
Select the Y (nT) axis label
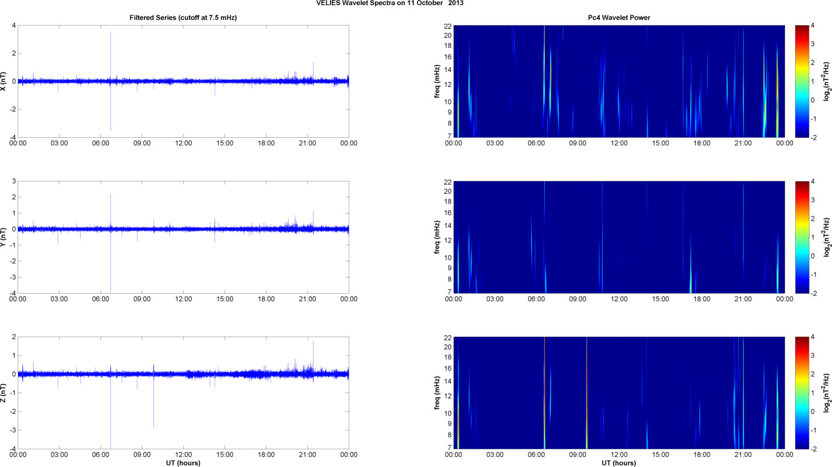(4, 237)
